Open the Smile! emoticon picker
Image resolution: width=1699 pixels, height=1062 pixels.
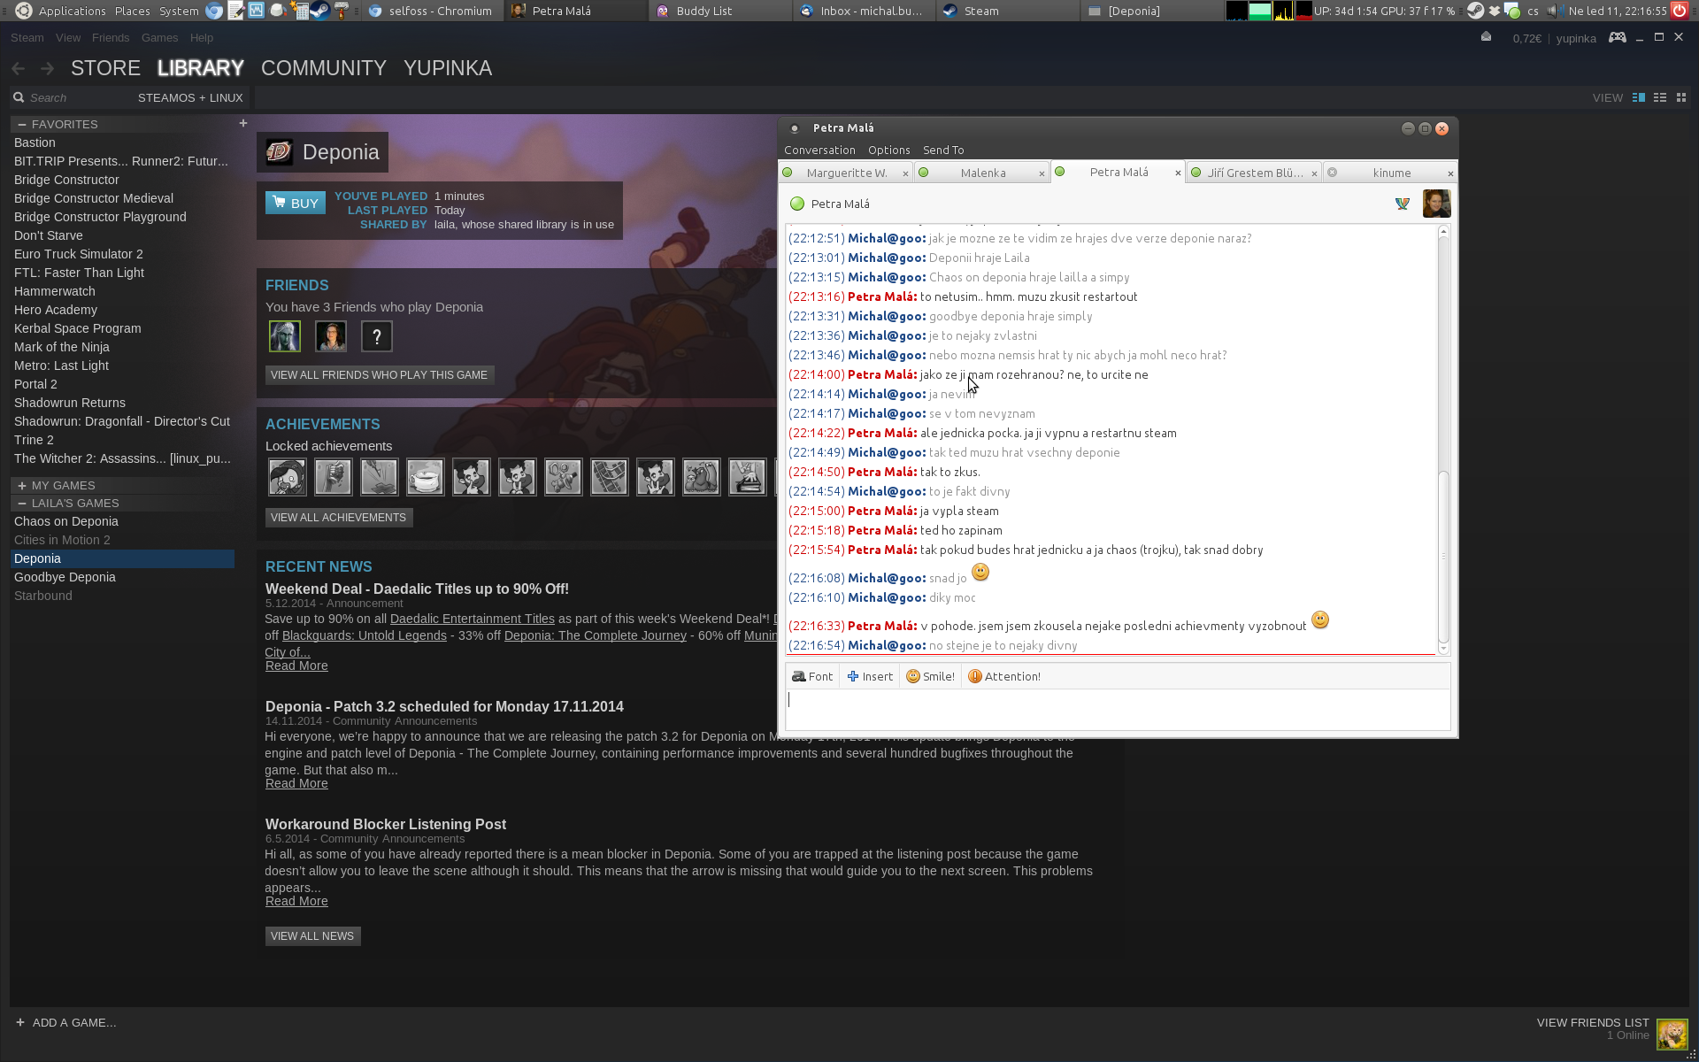pos(930,676)
